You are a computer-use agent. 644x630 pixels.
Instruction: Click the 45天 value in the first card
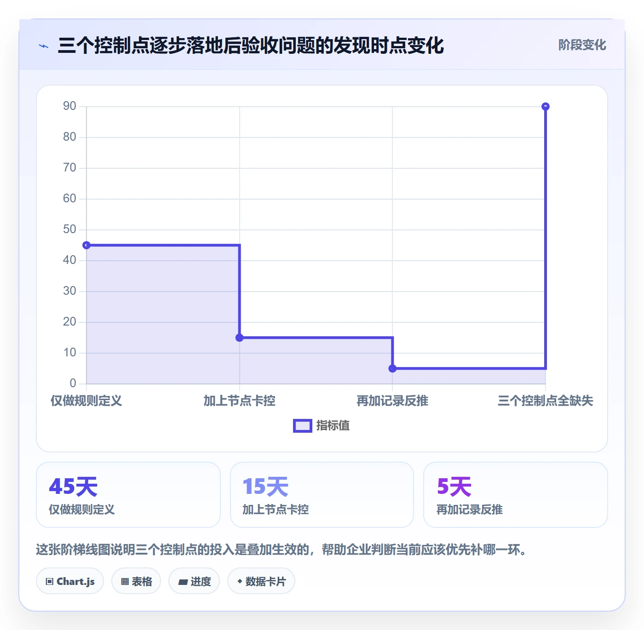[74, 487]
